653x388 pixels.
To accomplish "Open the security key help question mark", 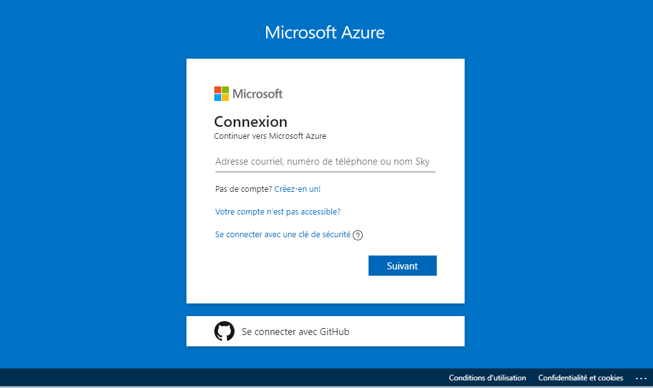I will [358, 235].
